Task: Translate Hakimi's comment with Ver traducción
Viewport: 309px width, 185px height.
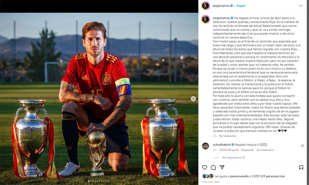Action: tap(265, 150)
